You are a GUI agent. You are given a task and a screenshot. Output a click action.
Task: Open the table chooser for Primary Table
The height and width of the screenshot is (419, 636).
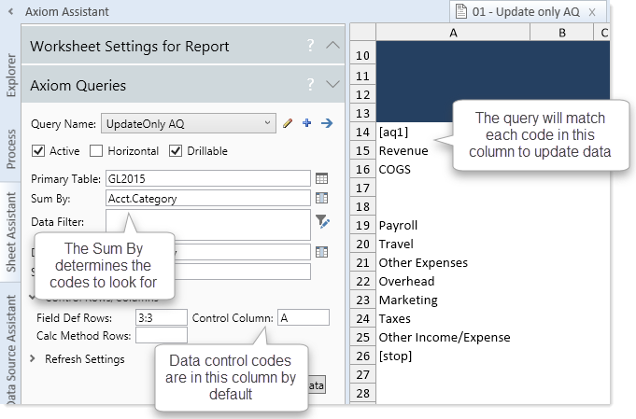click(x=321, y=178)
